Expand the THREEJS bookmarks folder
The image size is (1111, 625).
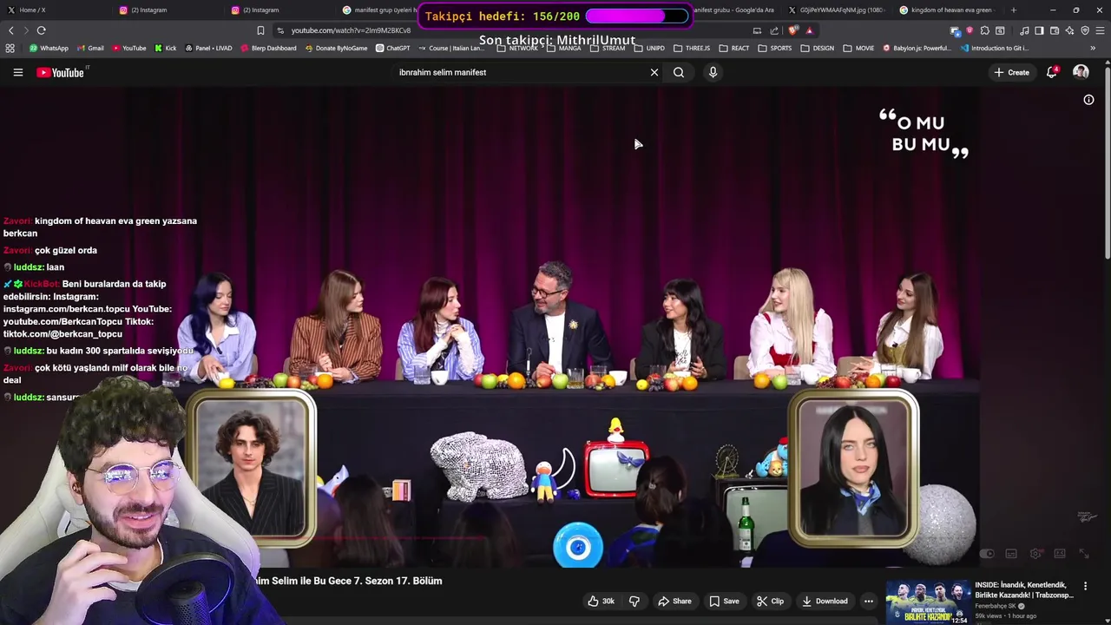pyautogui.click(x=692, y=48)
